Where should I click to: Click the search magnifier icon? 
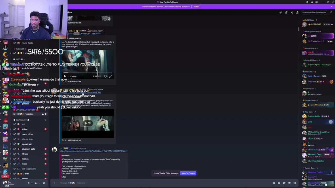pos(331,12)
